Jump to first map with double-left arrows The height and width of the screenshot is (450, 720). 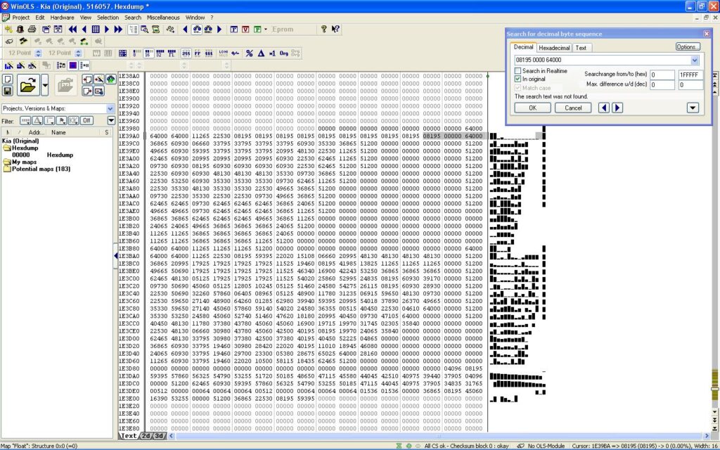pyautogui.click(x=72, y=30)
